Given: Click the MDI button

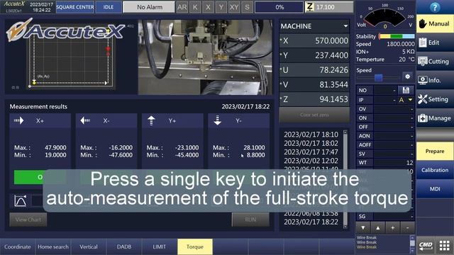Looking at the screenshot, I should pyautogui.click(x=435, y=189).
